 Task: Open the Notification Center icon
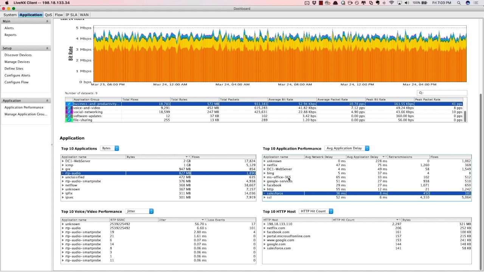pyautogui.click(x=476, y=3)
